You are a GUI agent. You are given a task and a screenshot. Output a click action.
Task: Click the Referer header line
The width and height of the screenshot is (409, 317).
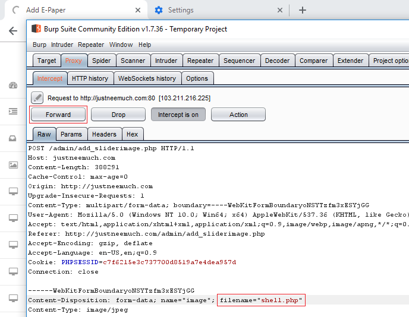click(x=146, y=234)
